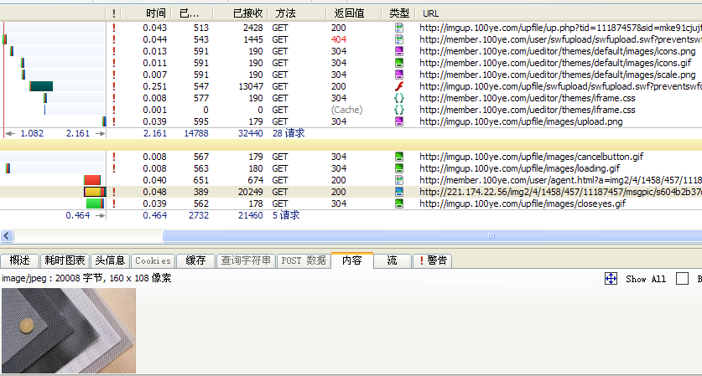Click the red warning mark on the upload.png row
The image size is (702, 376).
(114, 121)
